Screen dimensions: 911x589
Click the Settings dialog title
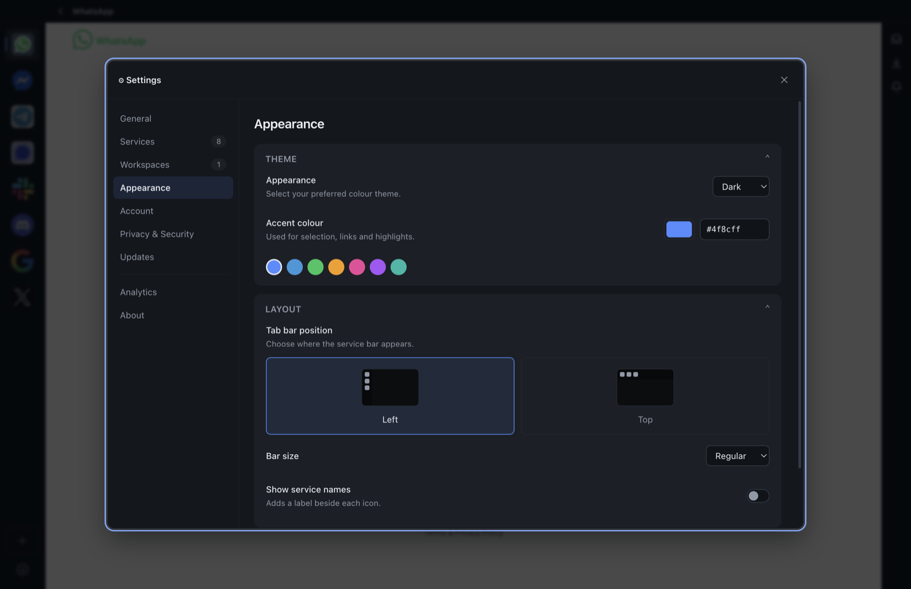[143, 80]
